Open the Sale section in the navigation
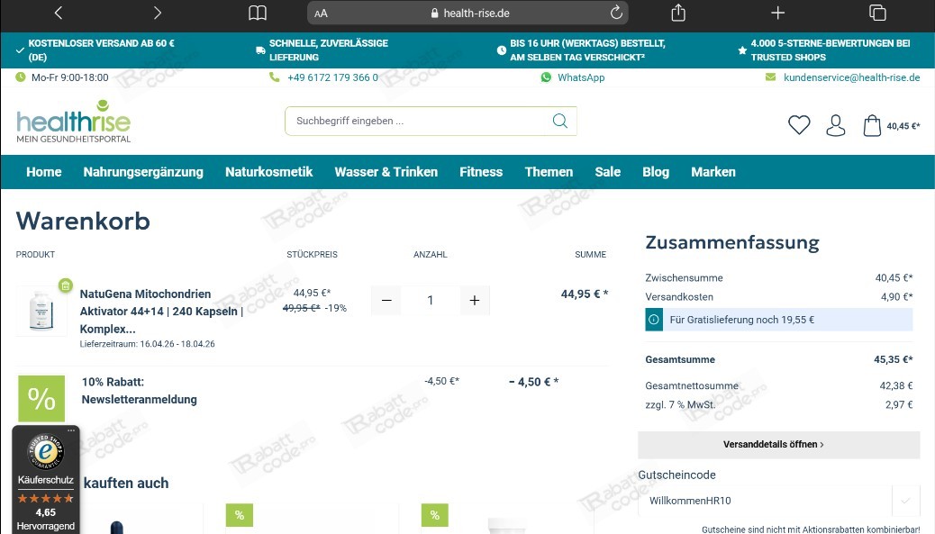Image resolution: width=935 pixels, height=534 pixels. pos(607,171)
